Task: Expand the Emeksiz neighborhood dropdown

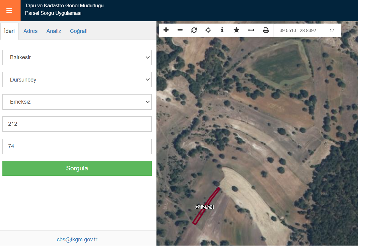Action: 77,102
